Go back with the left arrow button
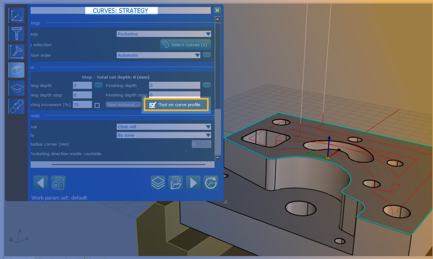 click(x=40, y=183)
